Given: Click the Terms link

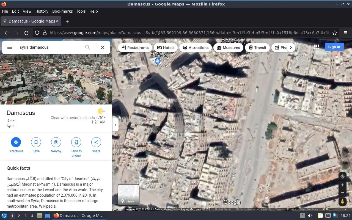Looking at the screenshot, I should coord(279,210).
